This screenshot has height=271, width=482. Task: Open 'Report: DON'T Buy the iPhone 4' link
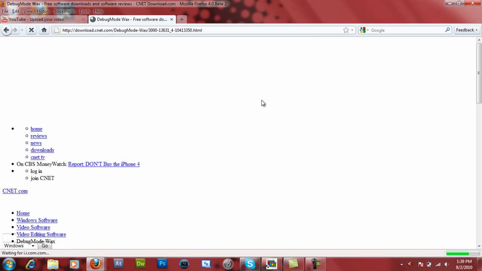pyautogui.click(x=104, y=164)
